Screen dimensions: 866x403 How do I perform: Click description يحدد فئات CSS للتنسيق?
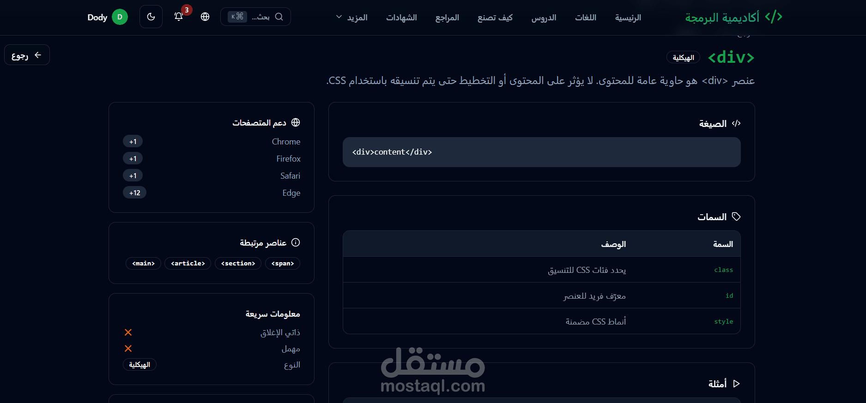(x=587, y=270)
